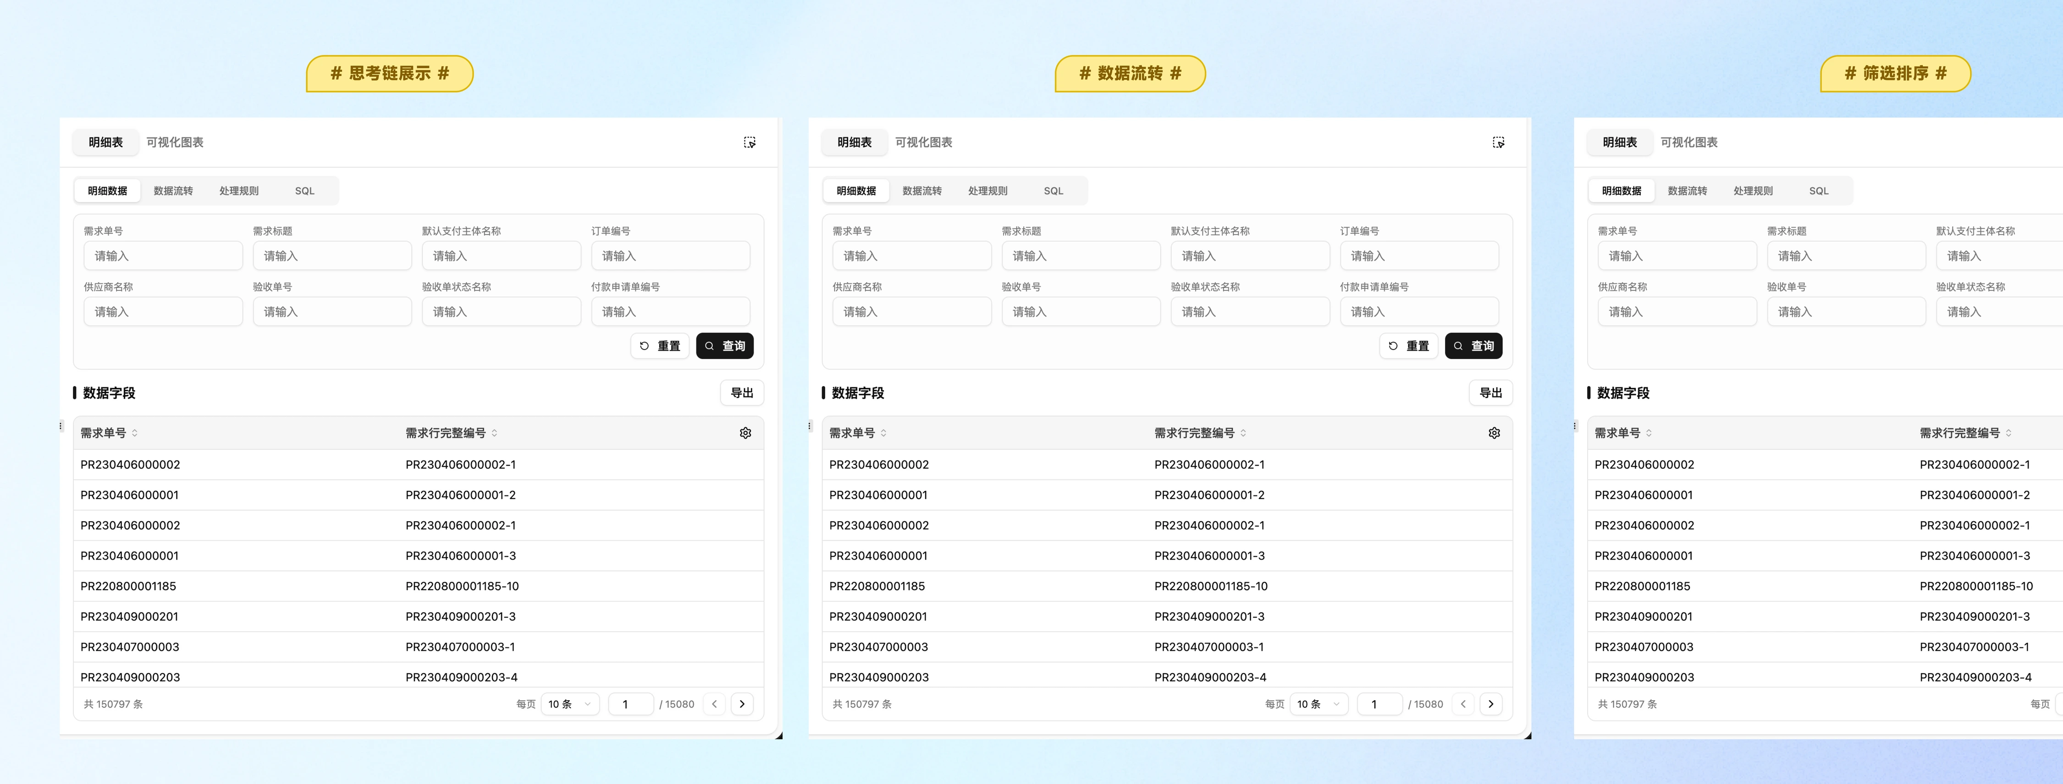Screen dimensions: 2063x784
Task: Click 导出 button in 数据流转 panel
Action: tap(1490, 393)
